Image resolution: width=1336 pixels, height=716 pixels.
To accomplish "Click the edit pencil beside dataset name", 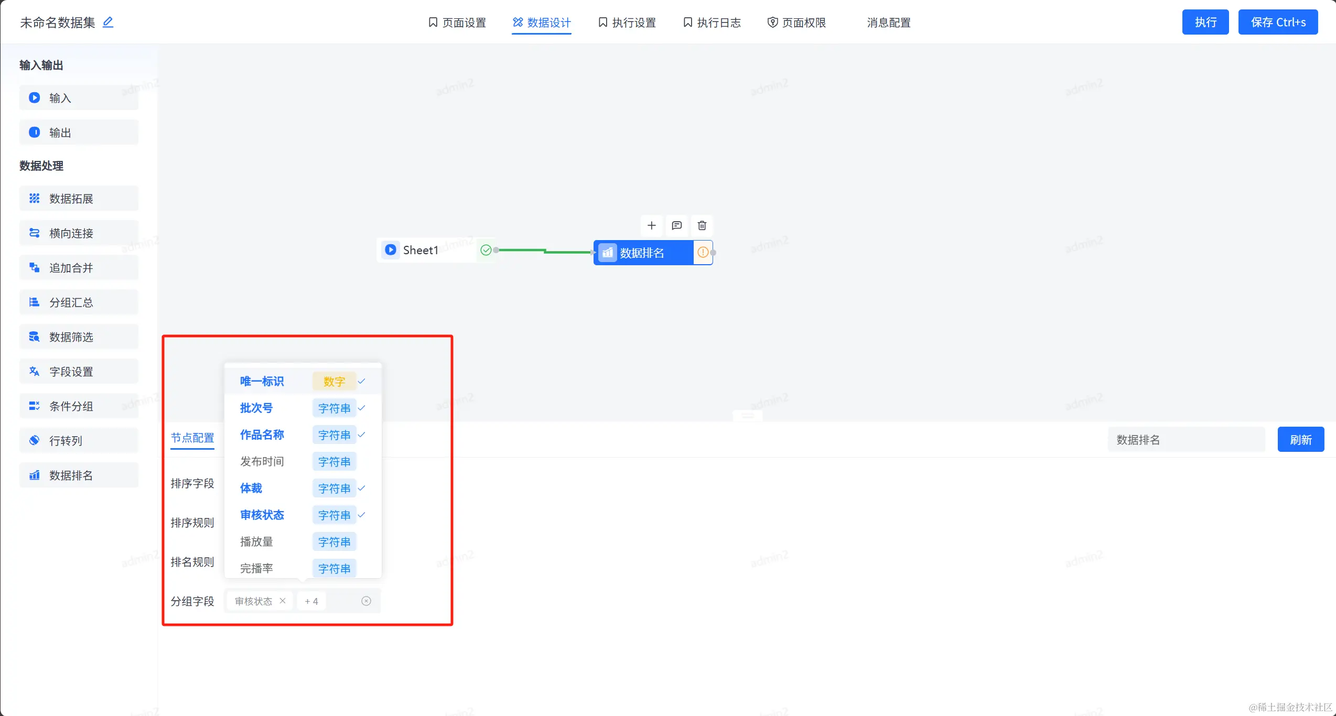I will tap(108, 22).
